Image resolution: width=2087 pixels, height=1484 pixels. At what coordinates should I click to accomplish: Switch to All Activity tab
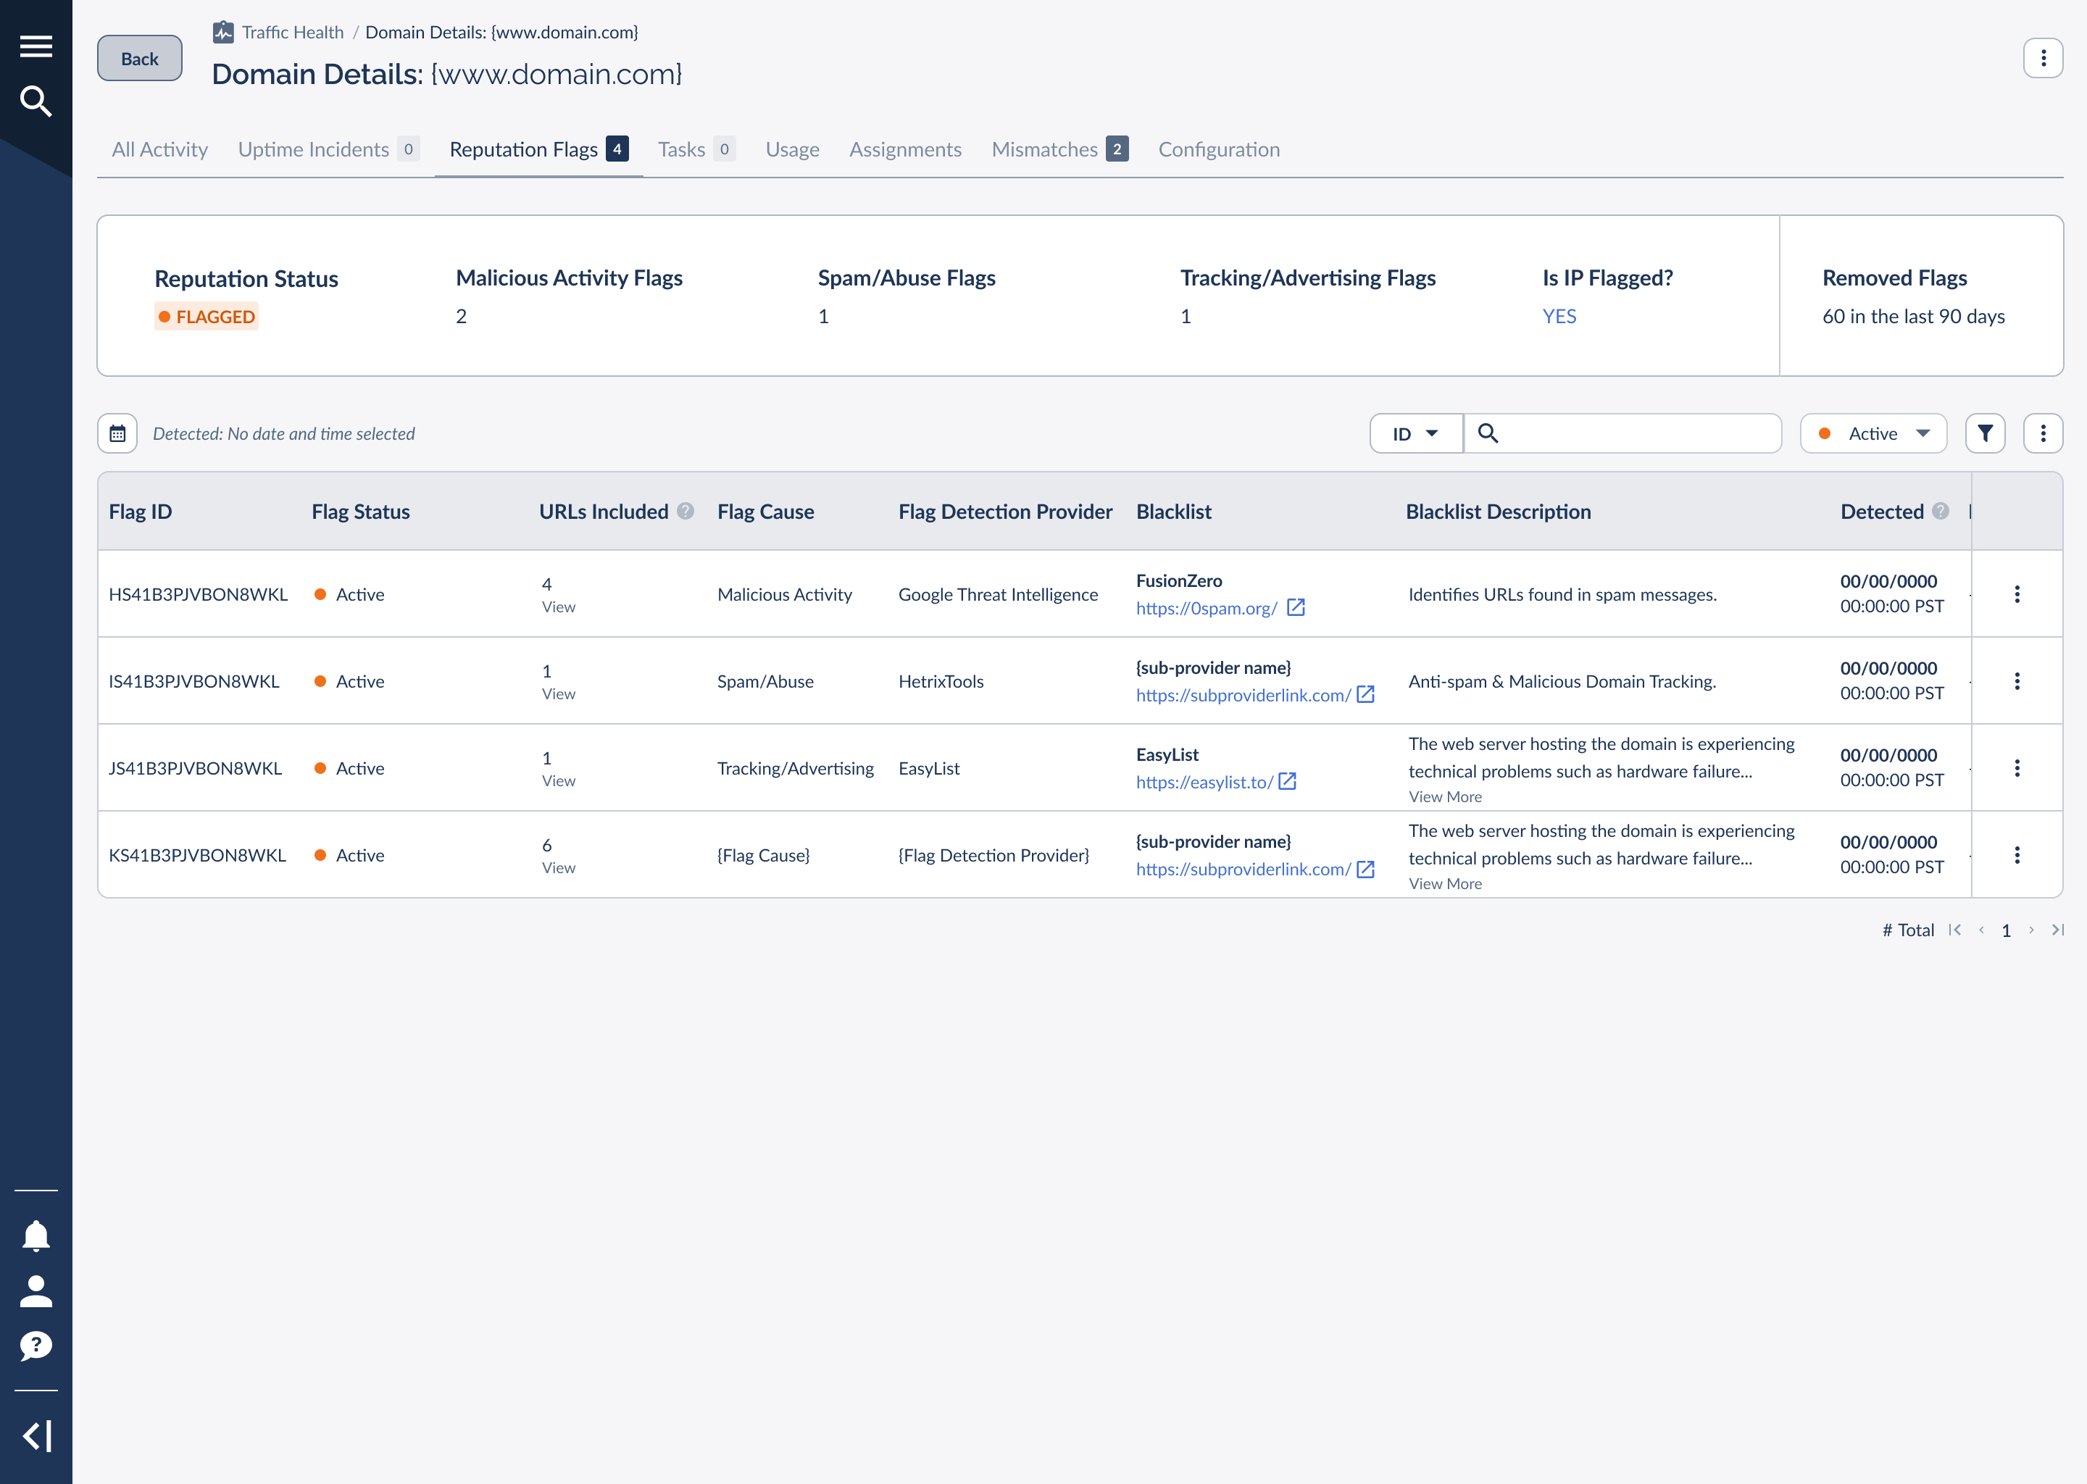(160, 149)
